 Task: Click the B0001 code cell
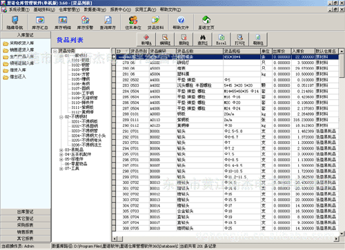click(162, 132)
